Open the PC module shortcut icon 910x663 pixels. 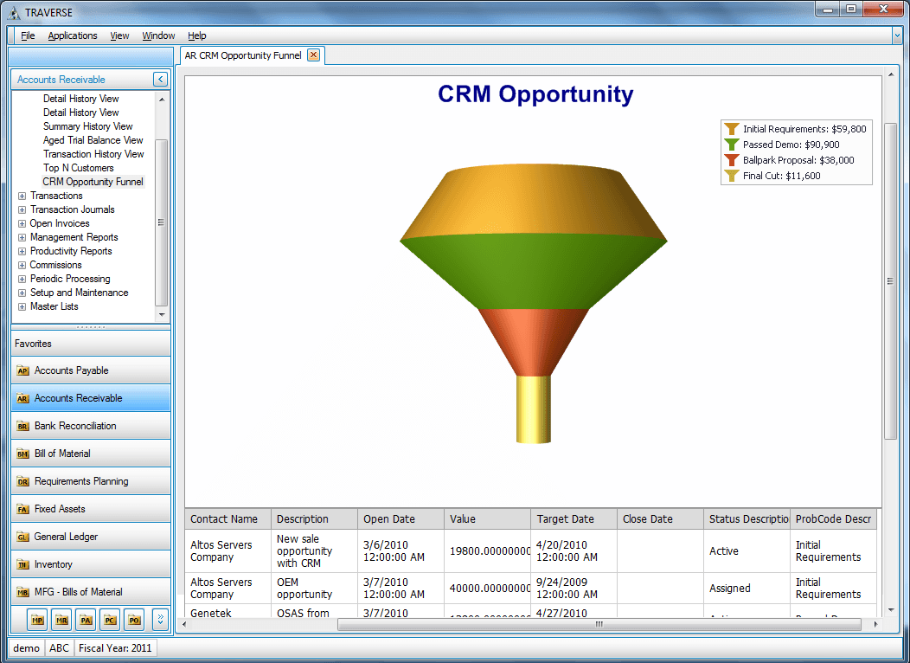(110, 620)
